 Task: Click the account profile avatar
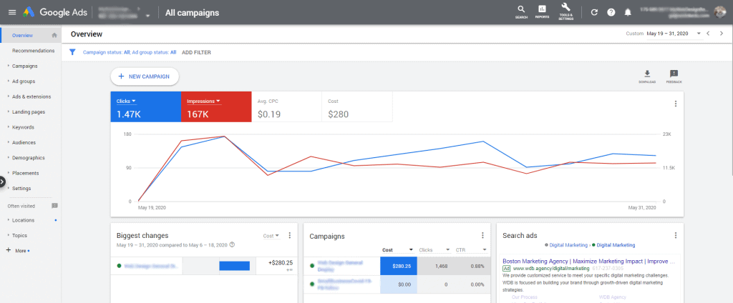pyautogui.click(x=720, y=12)
